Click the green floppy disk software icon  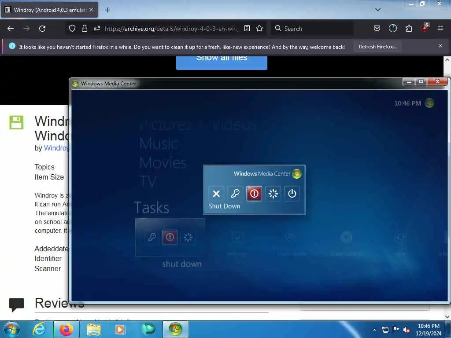point(16,122)
